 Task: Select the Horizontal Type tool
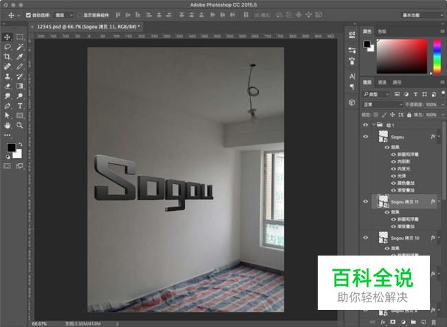20,106
